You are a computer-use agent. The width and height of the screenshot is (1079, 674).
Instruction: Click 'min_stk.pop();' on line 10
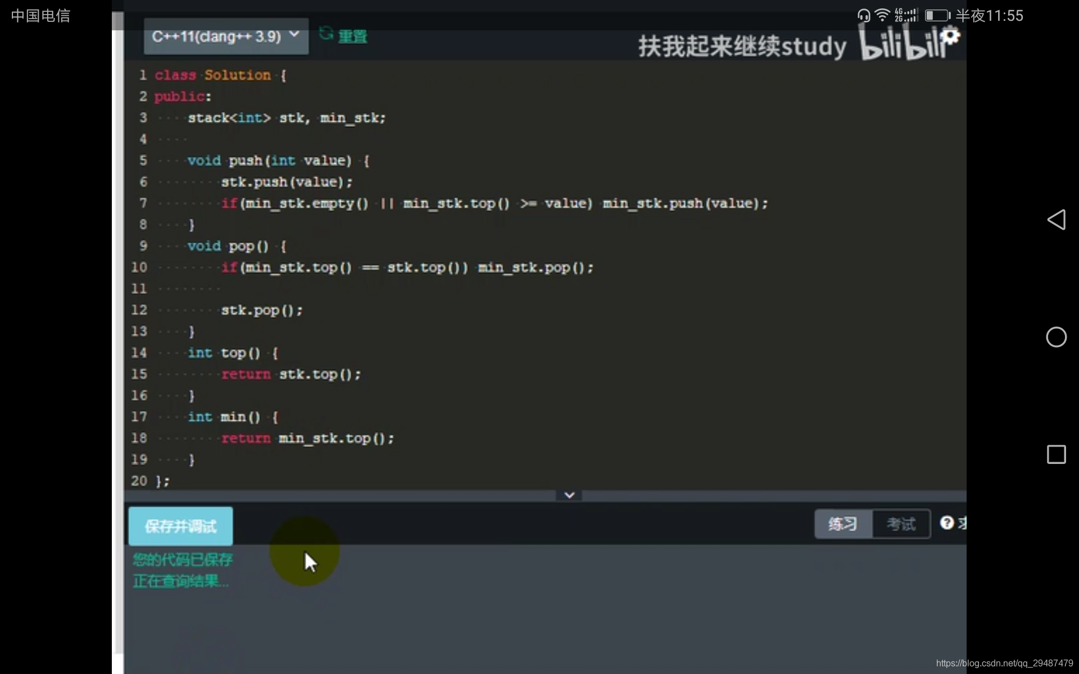(536, 267)
